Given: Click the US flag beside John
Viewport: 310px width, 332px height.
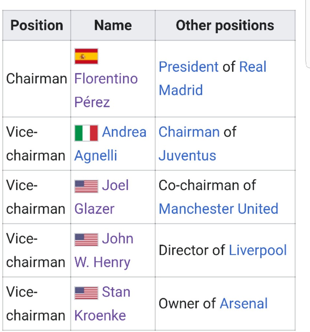Looking at the screenshot, I should (x=86, y=240).
